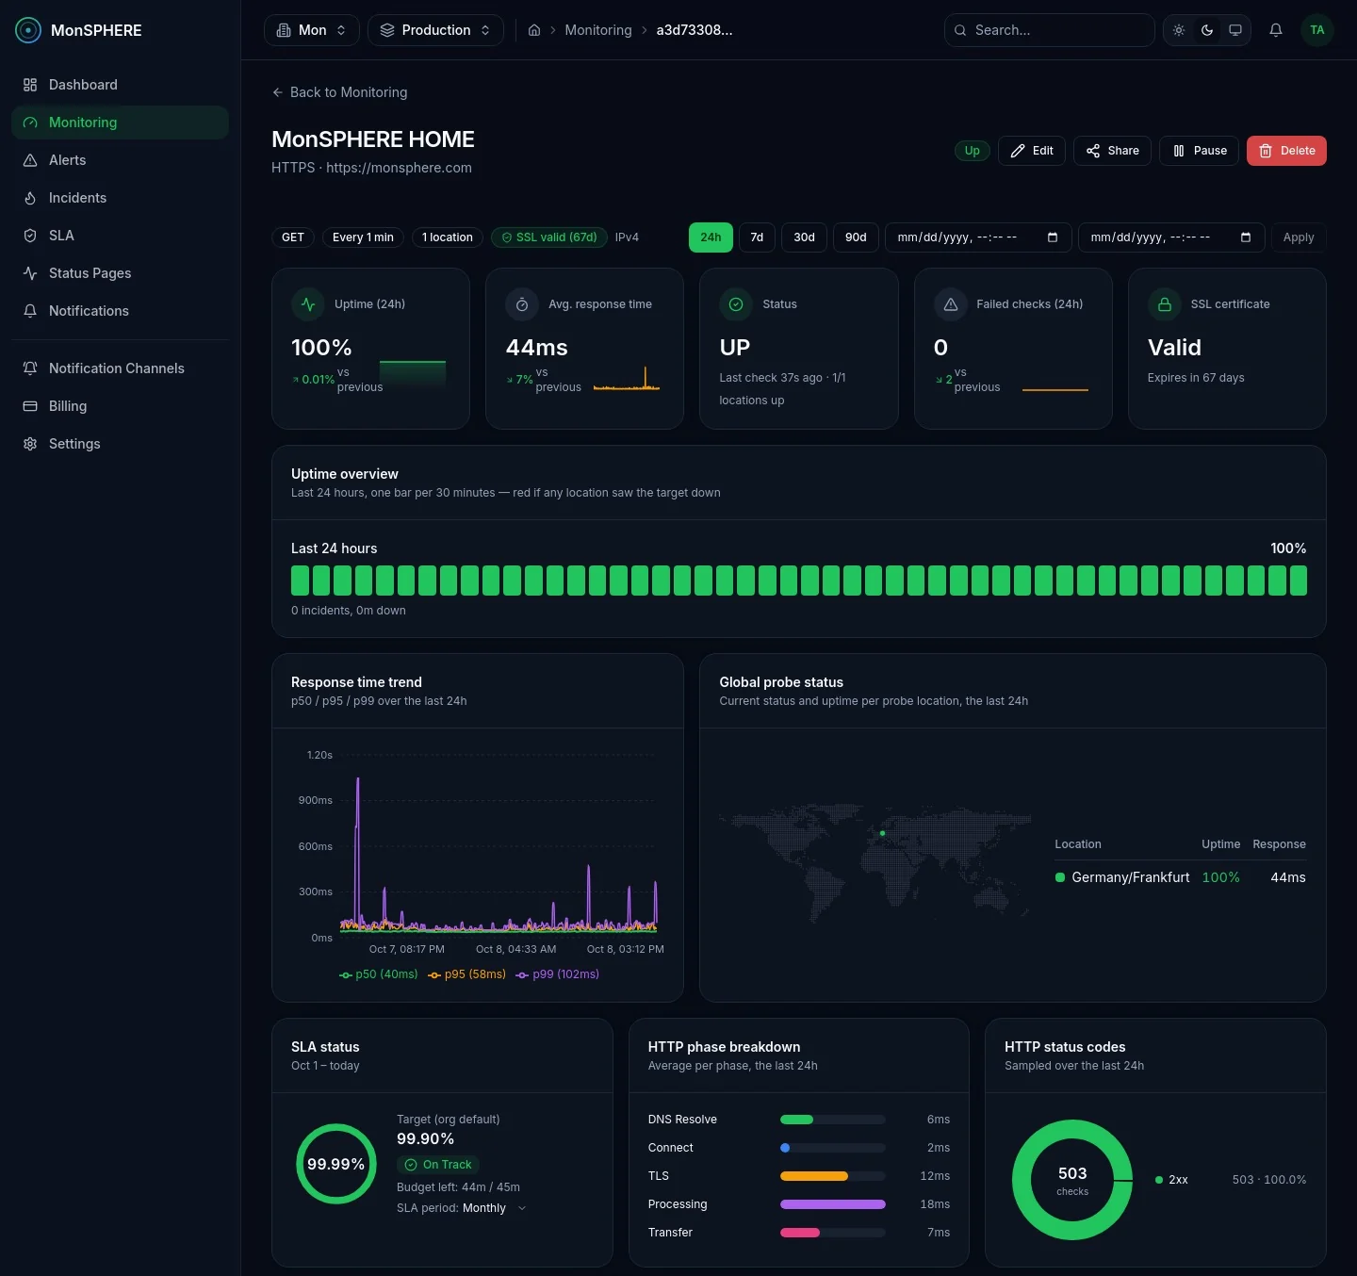
Task: Click Monitoring breadcrumb link
Action: [598, 30]
